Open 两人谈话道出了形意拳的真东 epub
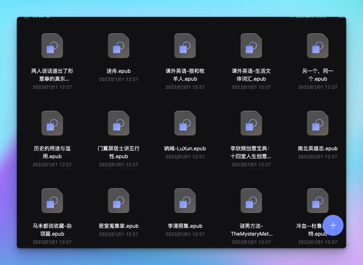 click(52, 46)
